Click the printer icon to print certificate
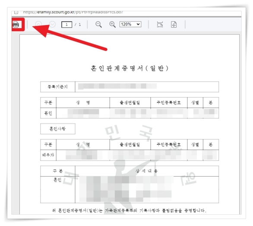This screenshot has height=226, width=253. [16, 25]
